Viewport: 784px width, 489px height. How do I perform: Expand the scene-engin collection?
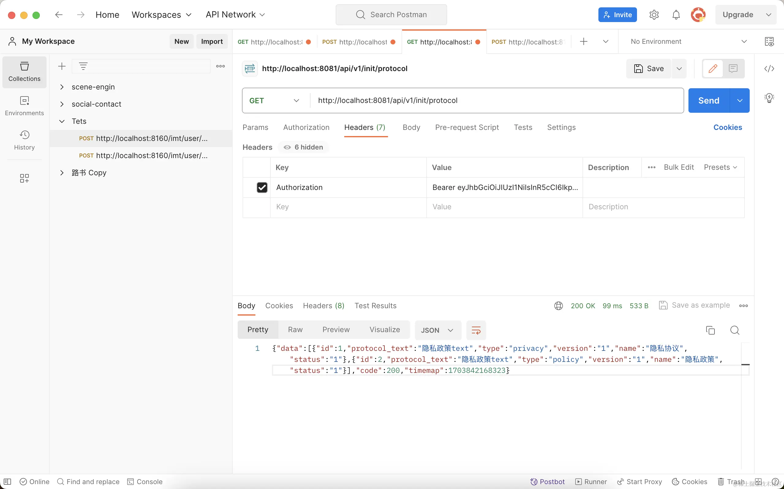(x=62, y=87)
